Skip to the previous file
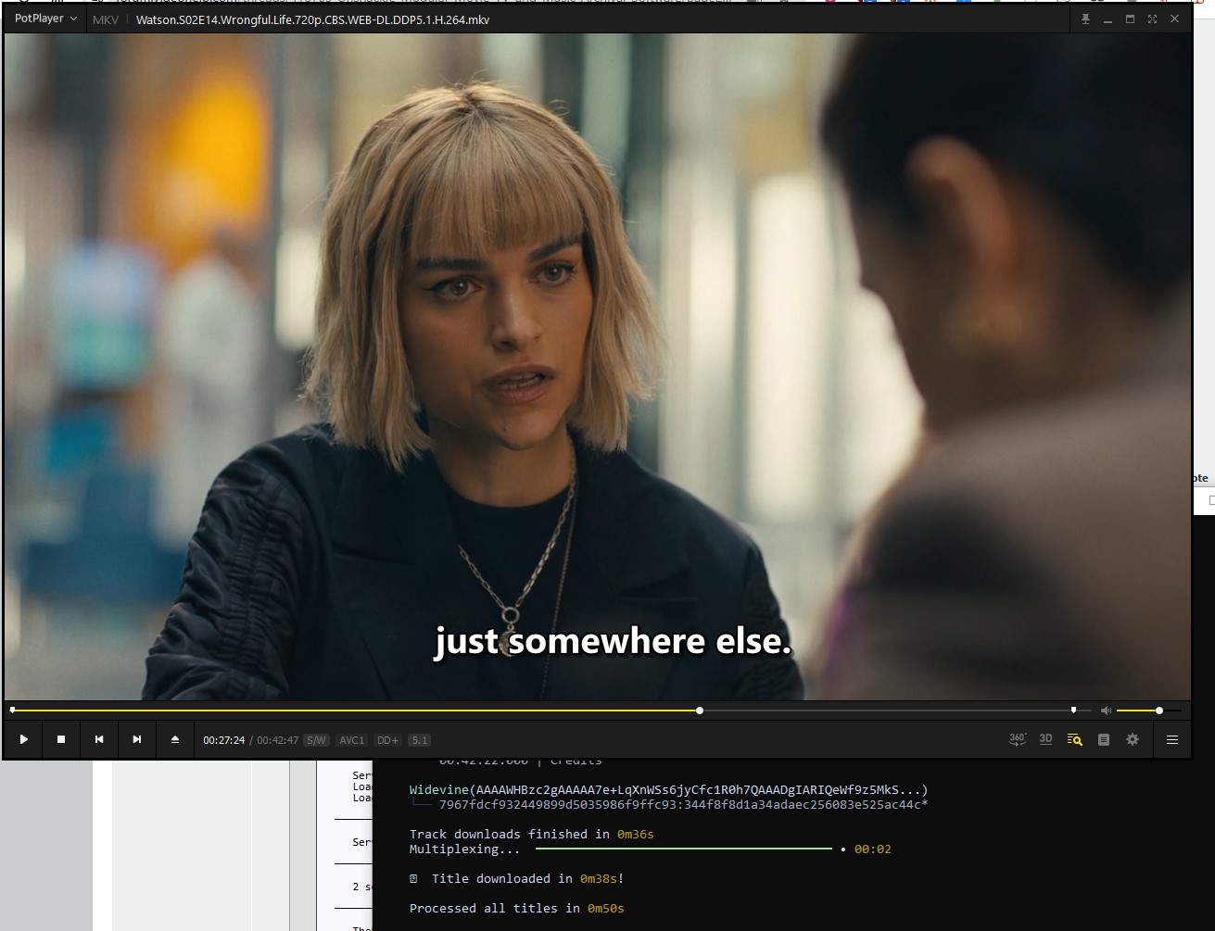Image resolution: width=1215 pixels, height=931 pixels. (x=99, y=739)
